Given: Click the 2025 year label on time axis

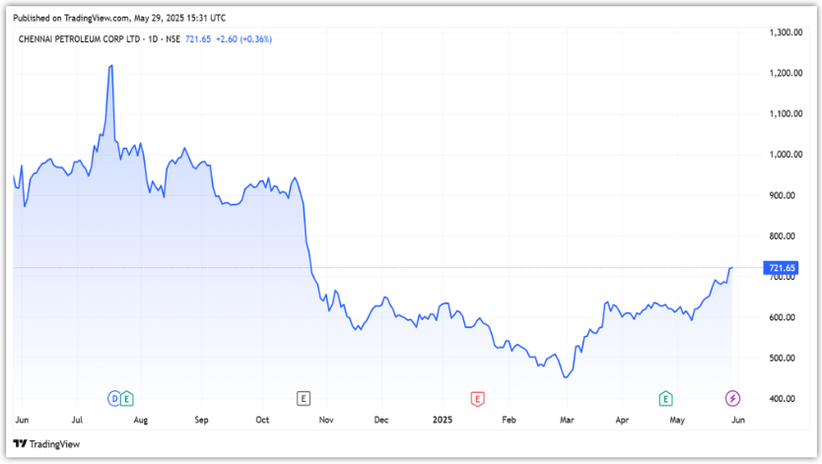Looking at the screenshot, I should (443, 420).
